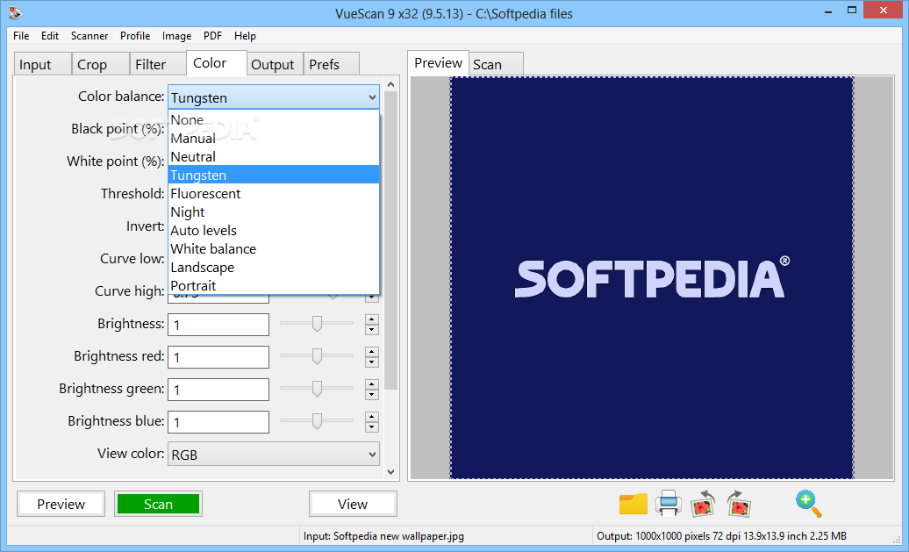Open the Scanner menu
This screenshot has width=909, height=552.
(x=89, y=36)
